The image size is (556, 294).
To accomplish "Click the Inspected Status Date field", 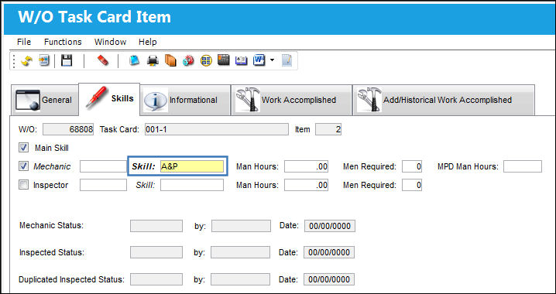I will (329, 252).
